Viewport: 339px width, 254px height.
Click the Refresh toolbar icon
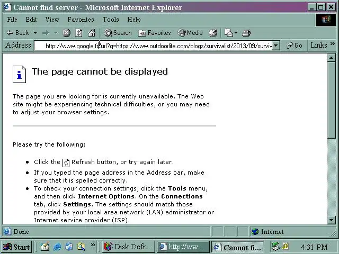[x=79, y=33]
